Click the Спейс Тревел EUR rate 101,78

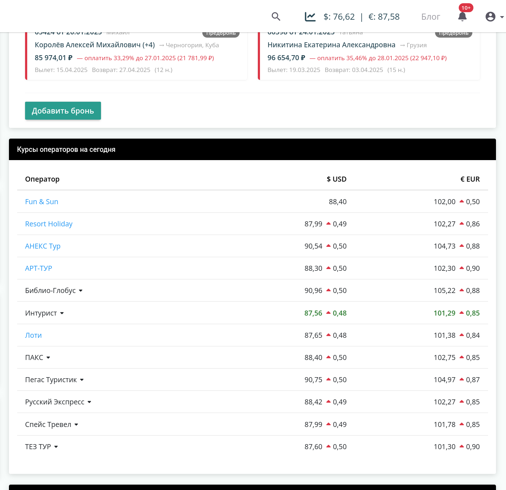click(x=444, y=424)
